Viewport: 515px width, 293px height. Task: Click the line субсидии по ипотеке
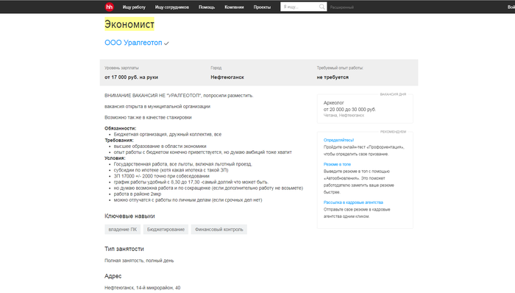point(171,170)
